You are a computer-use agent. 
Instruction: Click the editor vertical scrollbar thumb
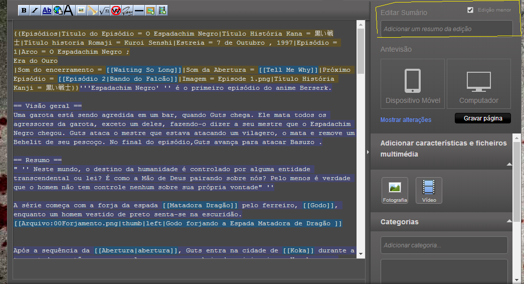361,51
